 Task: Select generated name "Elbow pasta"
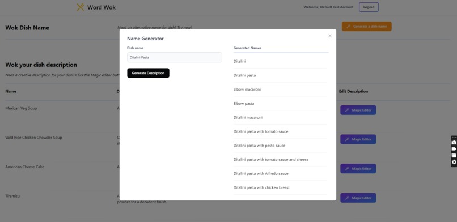coord(244,103)
